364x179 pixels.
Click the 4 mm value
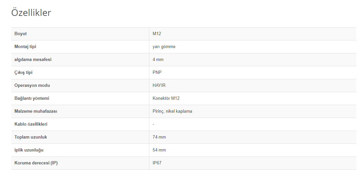(158, 60)
